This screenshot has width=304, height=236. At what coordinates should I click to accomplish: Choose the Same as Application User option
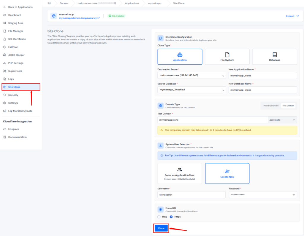pos(180,173)
